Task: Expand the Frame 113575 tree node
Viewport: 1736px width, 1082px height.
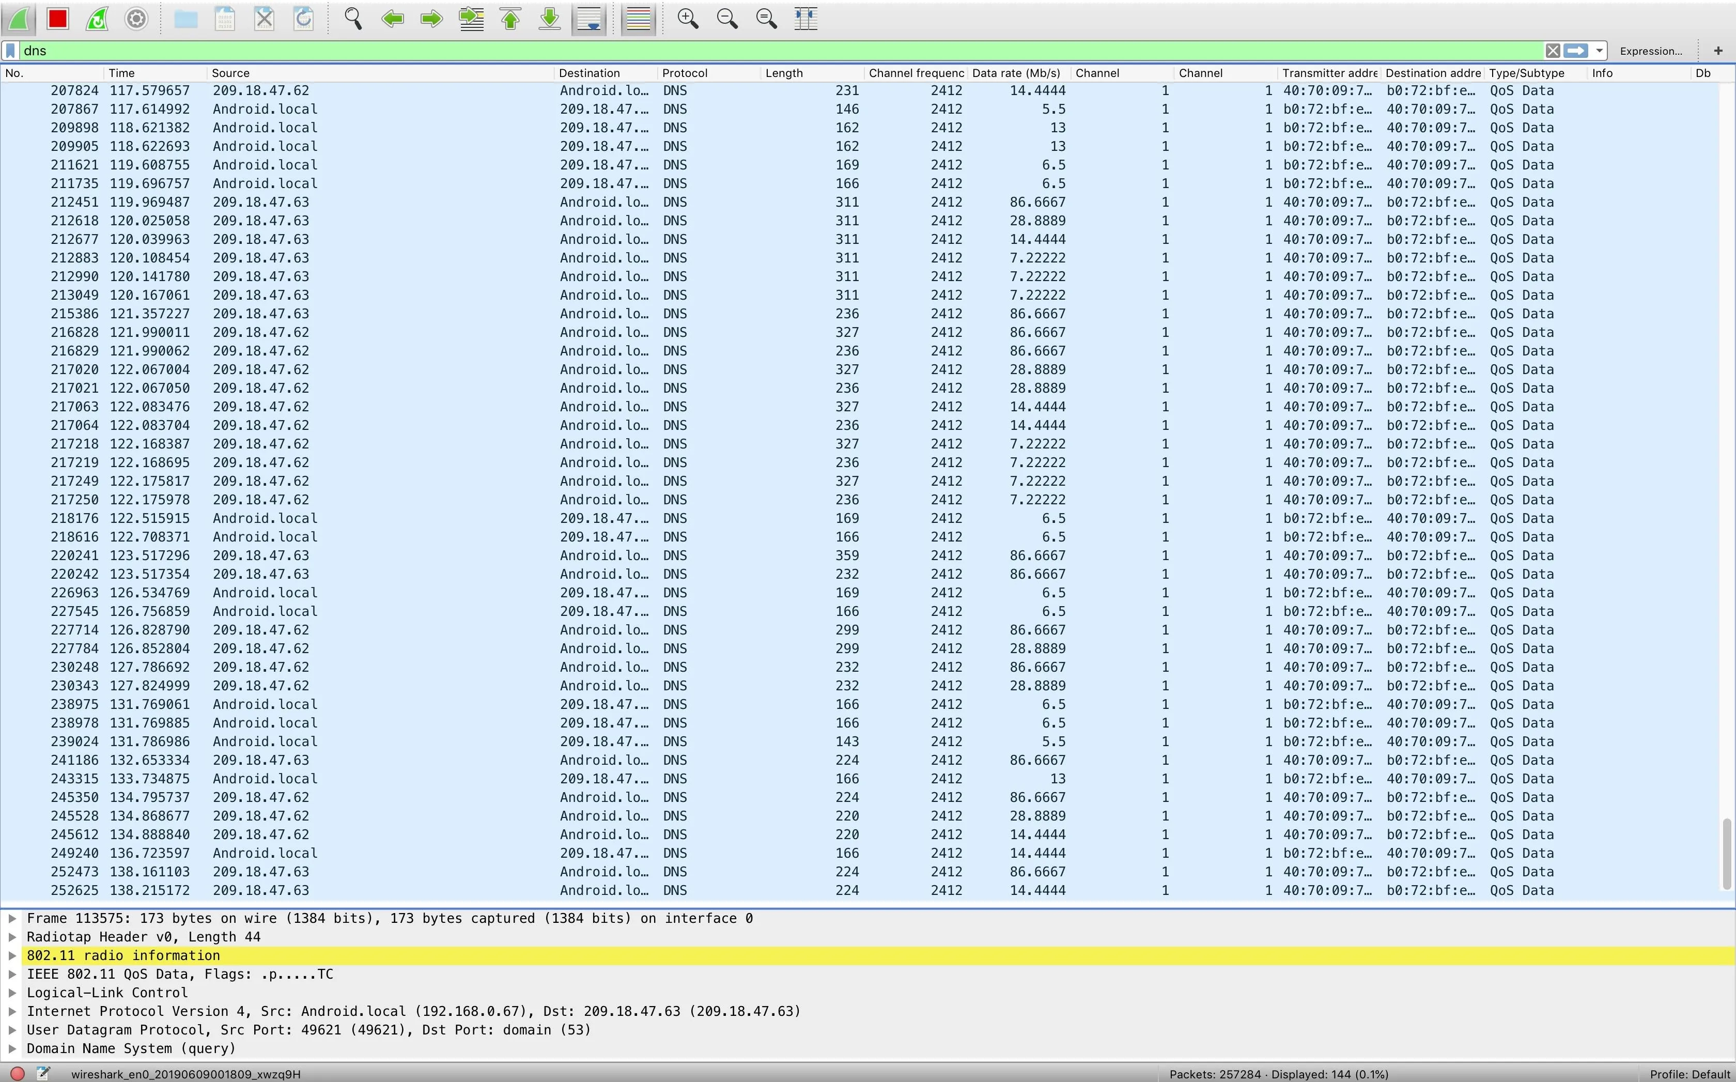Action: 12,918
